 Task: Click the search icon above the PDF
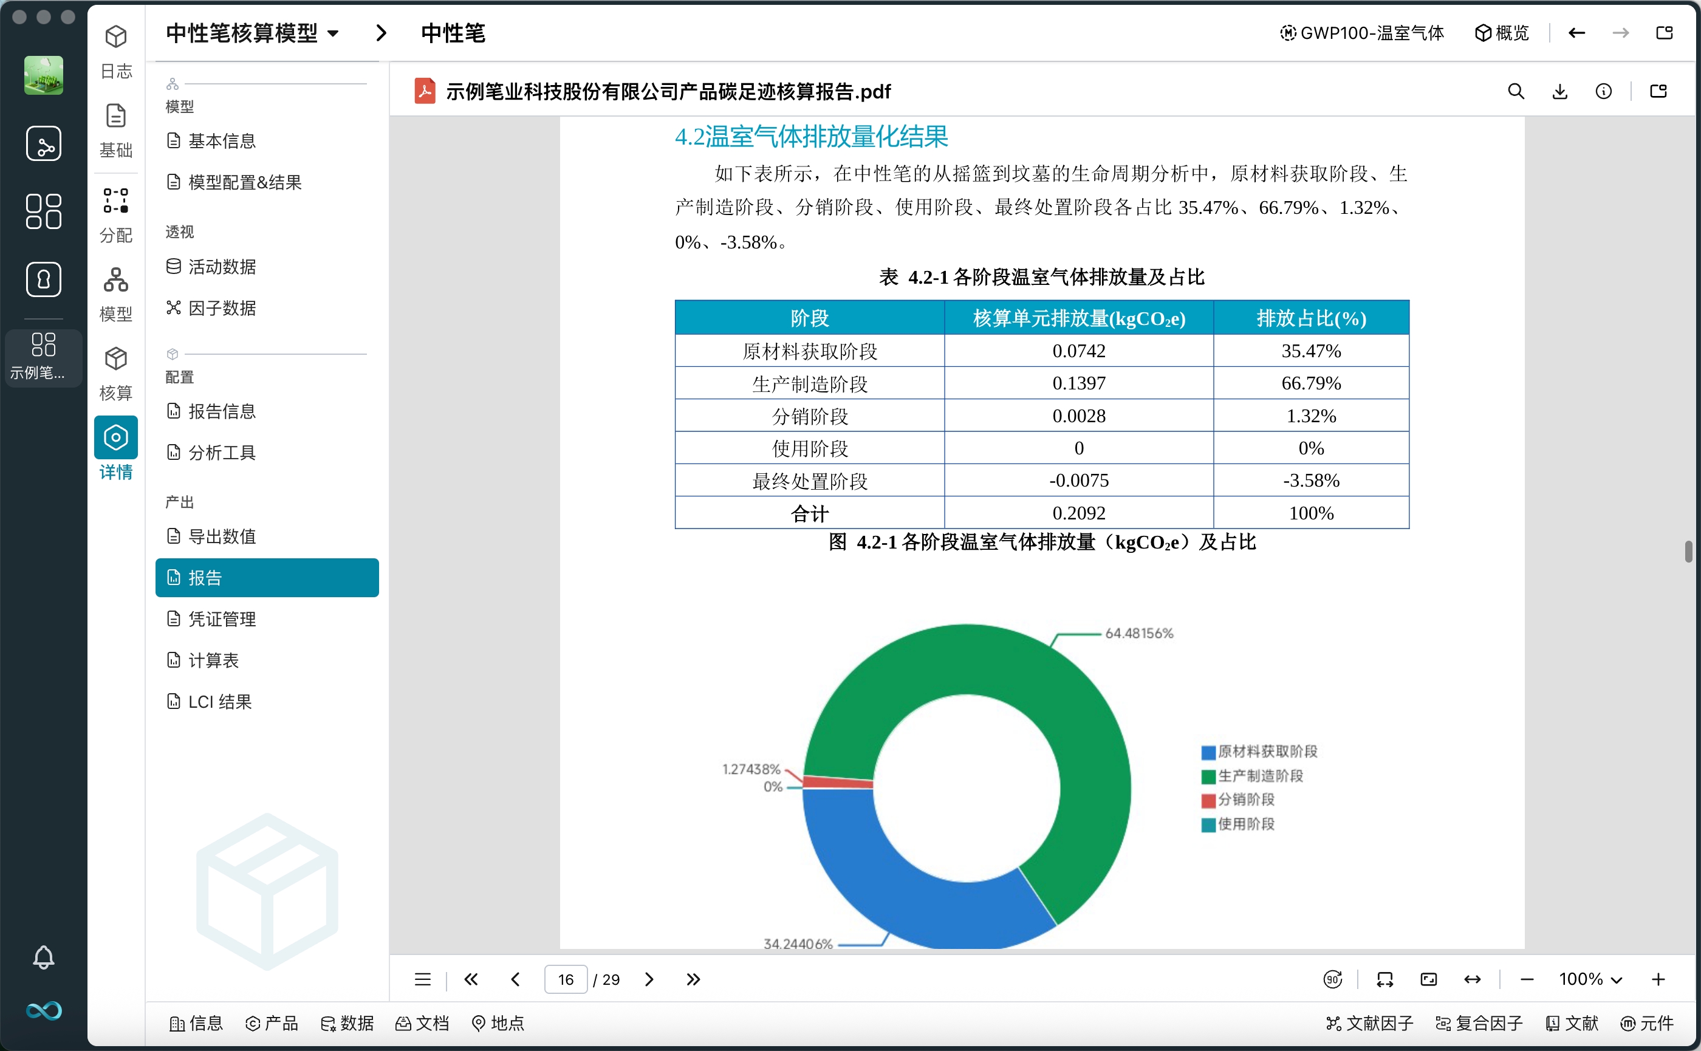pyautogui.click(x=1516, y=91)
